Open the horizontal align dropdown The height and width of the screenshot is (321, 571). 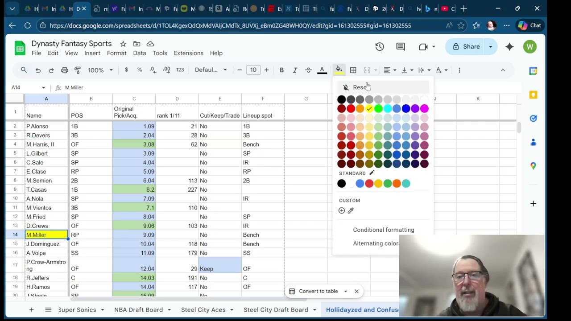point(389,70)
